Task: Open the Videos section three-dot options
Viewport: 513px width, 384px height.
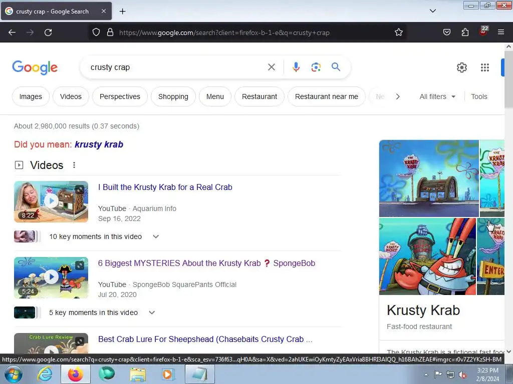Action: (74, 165)
